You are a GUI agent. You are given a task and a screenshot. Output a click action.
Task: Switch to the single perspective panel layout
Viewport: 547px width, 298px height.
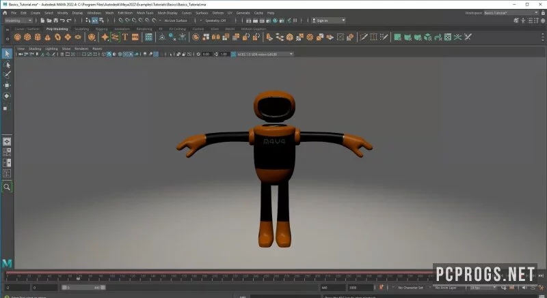[7, 142]
